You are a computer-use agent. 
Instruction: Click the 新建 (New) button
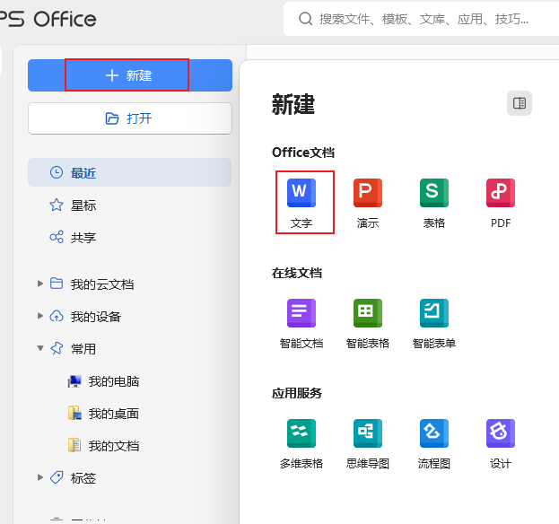pos(130,75)
